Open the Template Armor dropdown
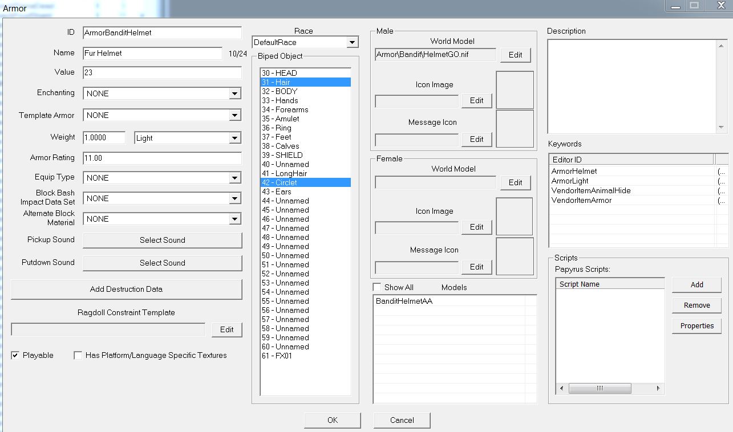Screen dimensions: 733x432 [234, 115]
